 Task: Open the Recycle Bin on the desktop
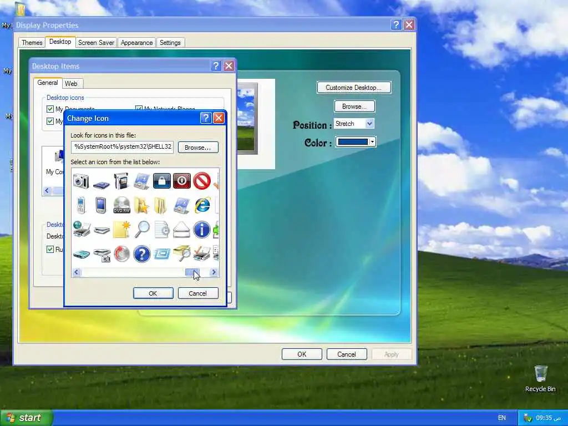point(540,378)
